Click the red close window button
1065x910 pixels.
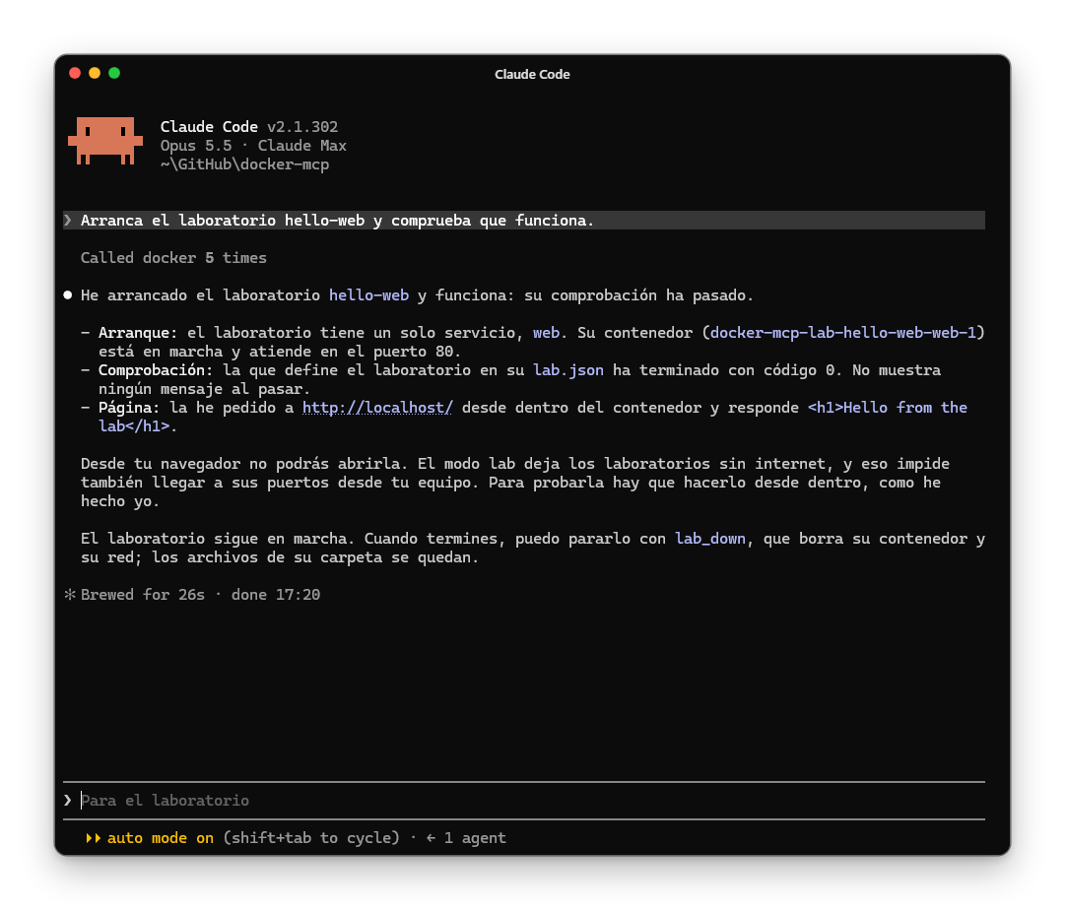click(x=75, y=73)
